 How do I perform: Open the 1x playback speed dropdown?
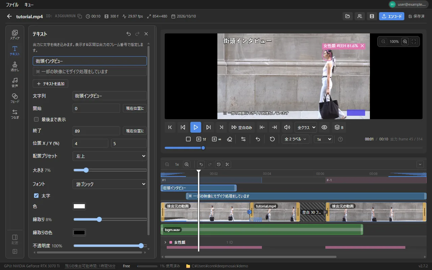323,139
